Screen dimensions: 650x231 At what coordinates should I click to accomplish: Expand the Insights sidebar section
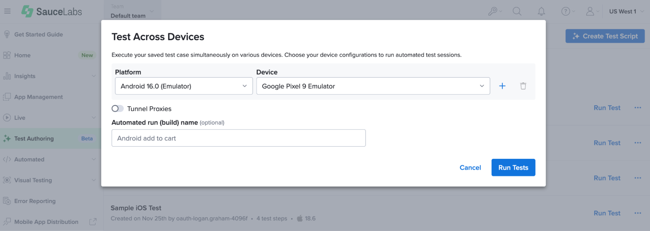point(50,76)
